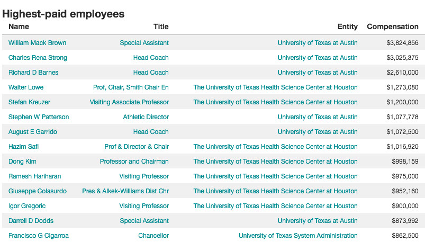The image size is (425, 242).
Task: Open August E Garrido's record
Action: 32,132
